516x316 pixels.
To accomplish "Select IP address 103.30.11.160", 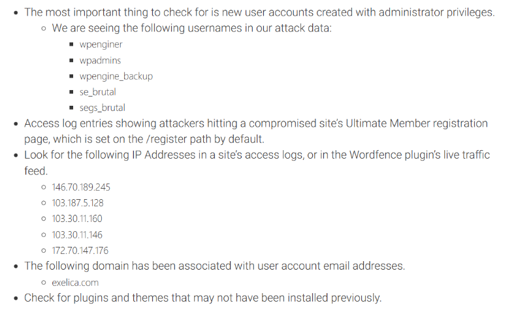I will pos(76,219).
